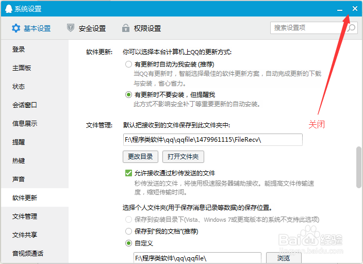Open 会话窗口 settings in sidebar
The image size is (363, 264).
click(x=35, y=105)
